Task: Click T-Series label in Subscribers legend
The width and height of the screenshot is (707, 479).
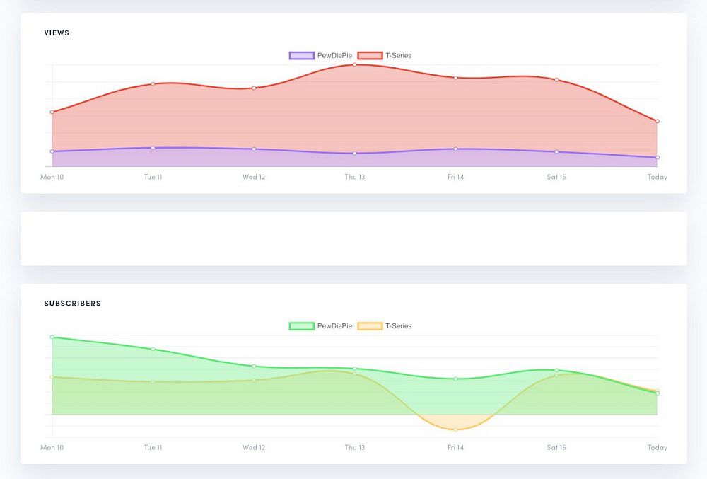Action: pyautogui.click(x=399, y=326)
